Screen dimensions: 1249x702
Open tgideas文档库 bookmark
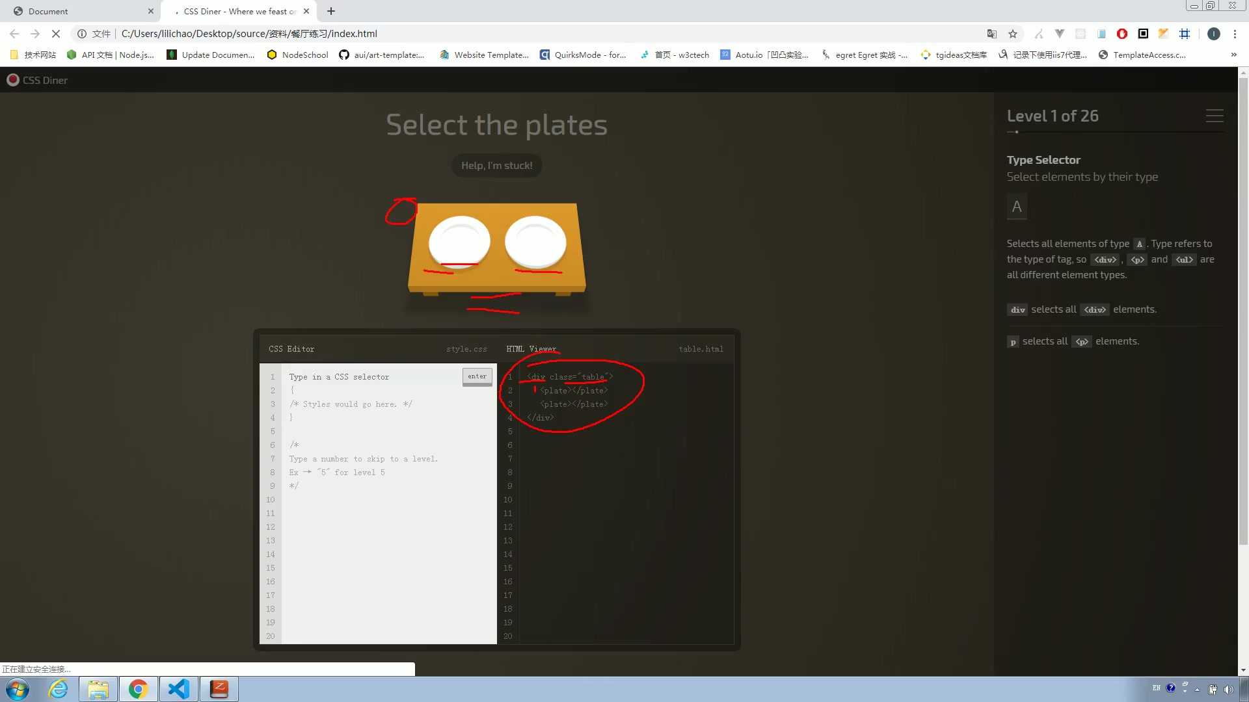[954, 55]
